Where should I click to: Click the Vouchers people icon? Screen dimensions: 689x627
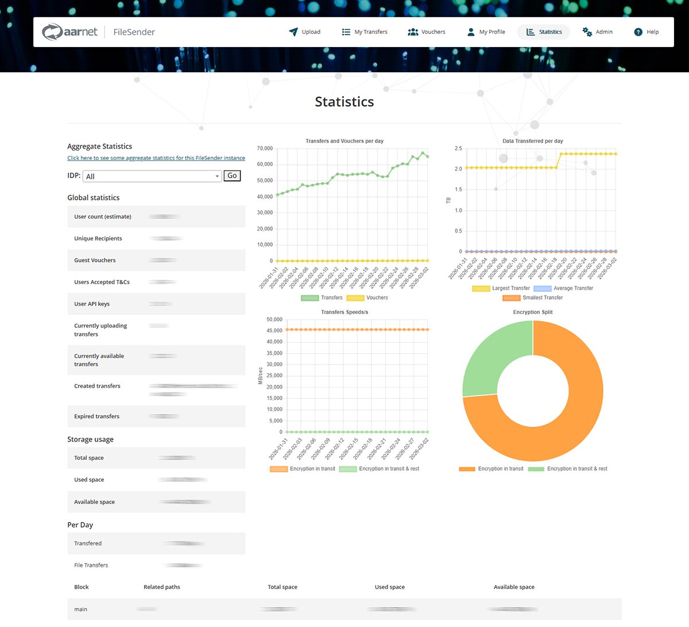(x=413, y=32)
